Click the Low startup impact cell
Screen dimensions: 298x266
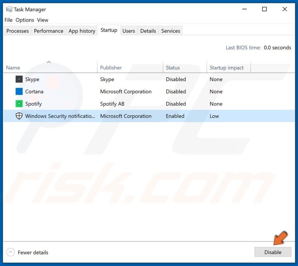pyautogui.click(x=214, y=116)
